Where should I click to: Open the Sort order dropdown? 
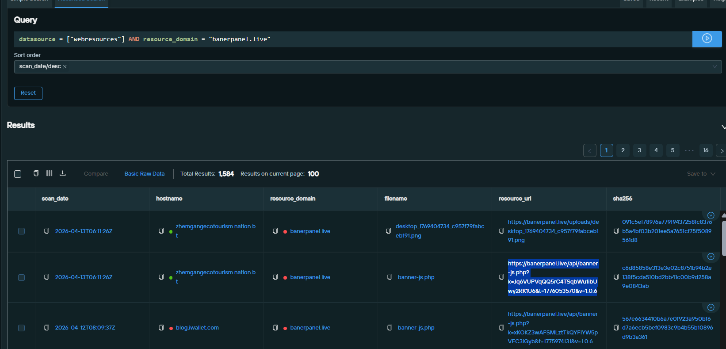coord(368,67)
